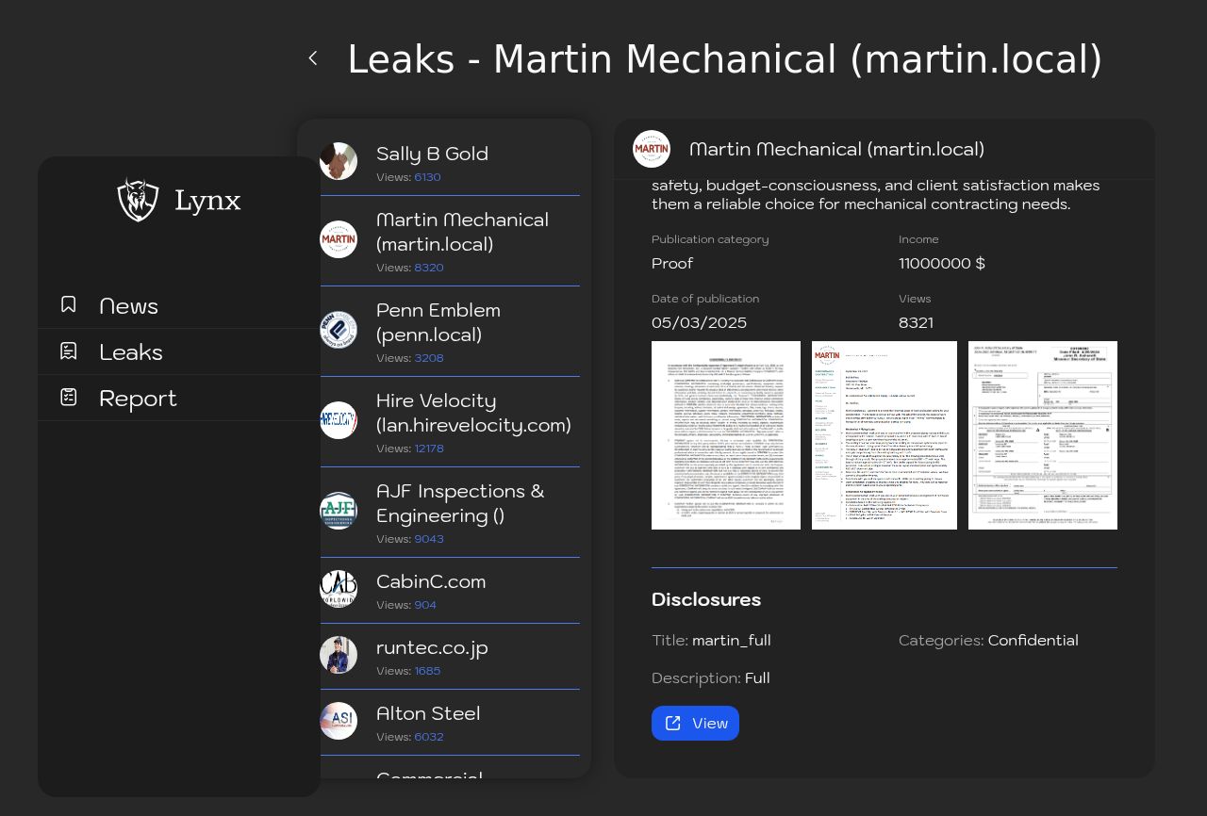Click the income value 11000000 $
This screenshot has height=816, width=1207.
coord(942,264)
